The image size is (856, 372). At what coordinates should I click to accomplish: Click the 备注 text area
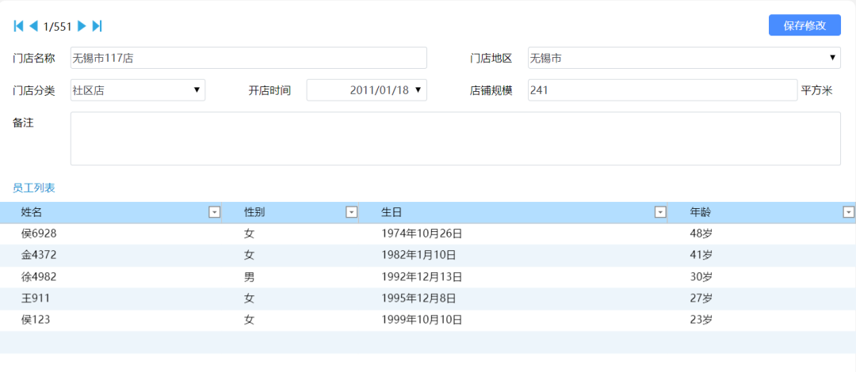click(455, 139)
